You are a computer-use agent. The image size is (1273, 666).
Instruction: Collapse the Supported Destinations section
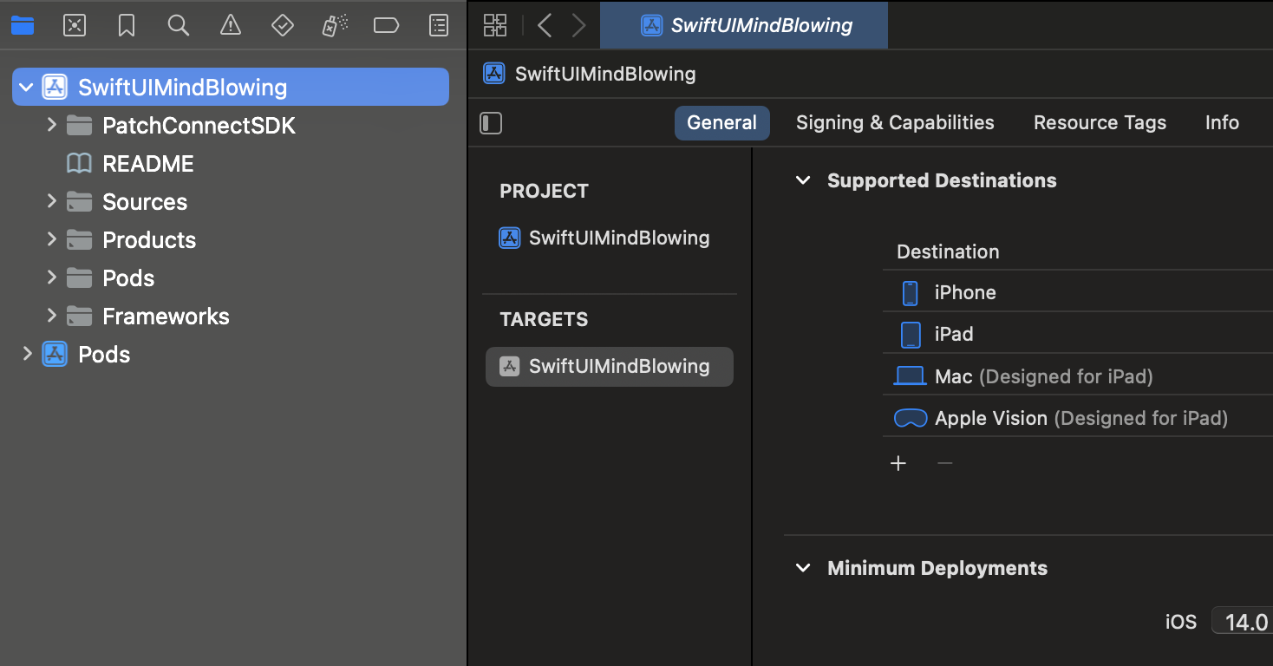click(x=804, y=180)
